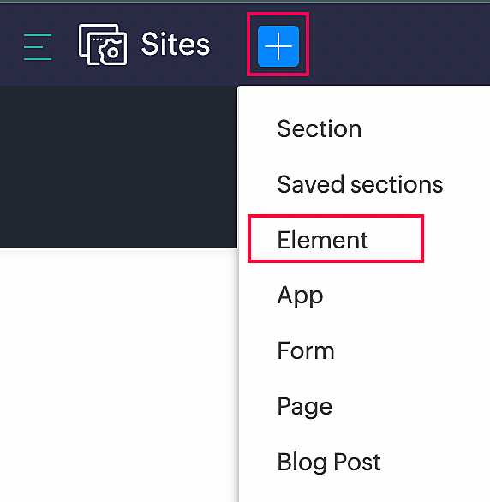
Task: Open the hamburger navigation menu
Action: pyautogui.click(x=38, y=47)
